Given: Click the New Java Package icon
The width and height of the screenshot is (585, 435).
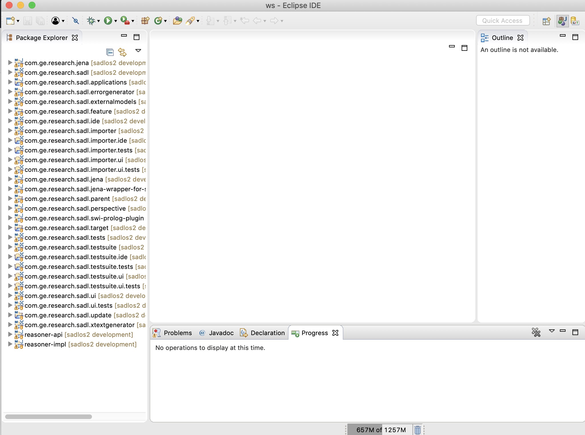Looking at the screenshot, I should tap(145, 21).
